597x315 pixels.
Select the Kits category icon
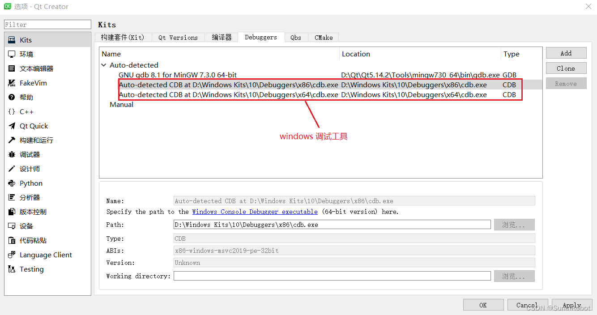coord(12,40)
